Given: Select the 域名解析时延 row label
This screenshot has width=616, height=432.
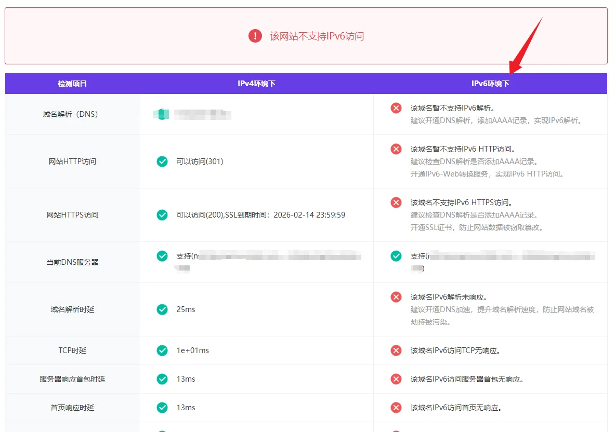Looking at the screenshot, I should tap(72, 309).
